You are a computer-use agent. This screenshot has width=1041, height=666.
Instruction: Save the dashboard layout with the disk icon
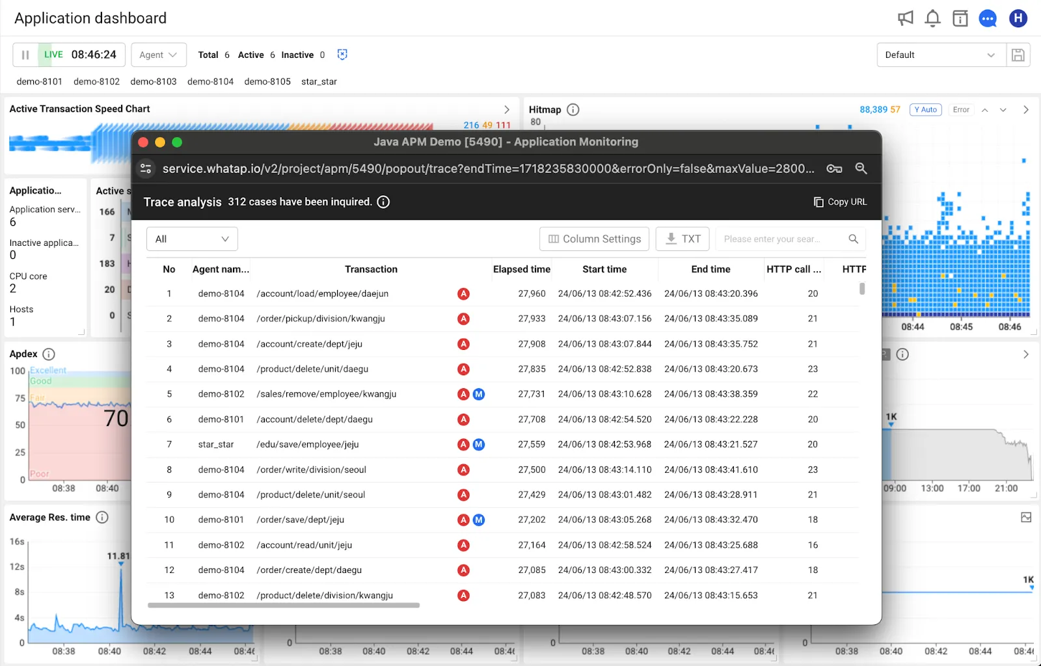point(1018,55)
